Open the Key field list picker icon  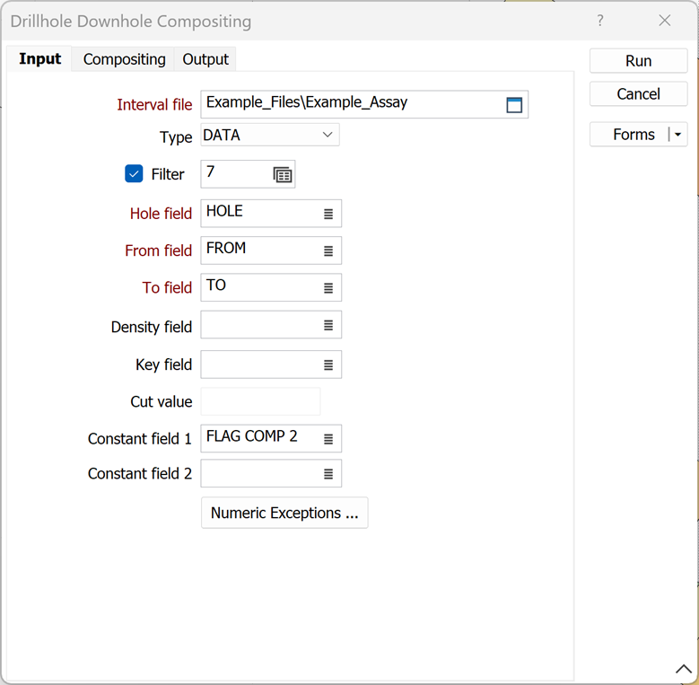[x=328, y=364]
